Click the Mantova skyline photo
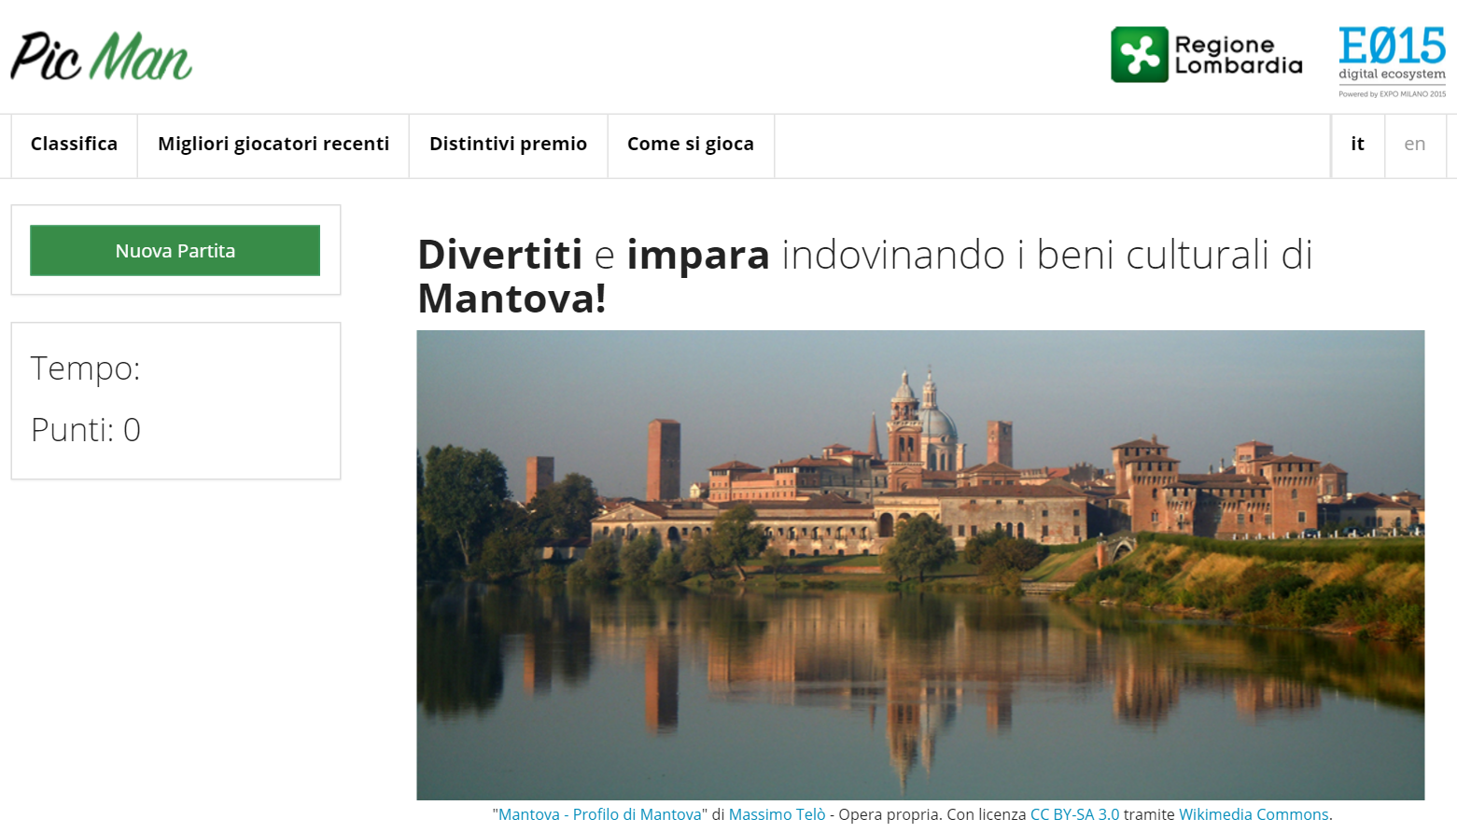Screen dimensions: 1457x833 (x=919, y=564)
